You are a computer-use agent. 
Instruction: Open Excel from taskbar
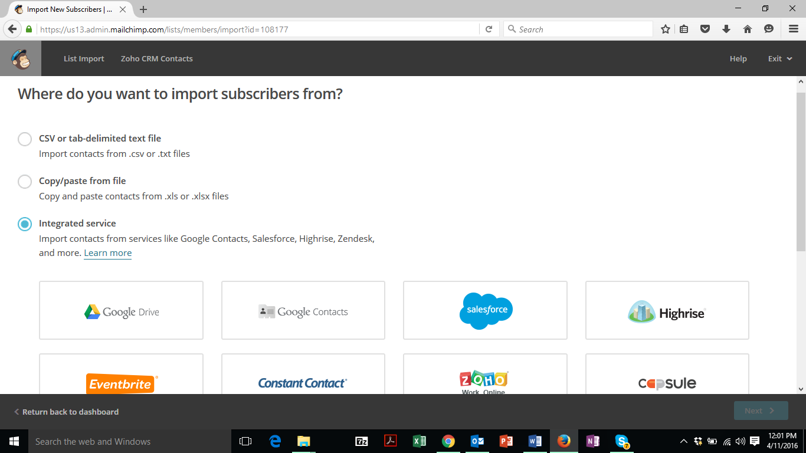[x=420, y=441]
